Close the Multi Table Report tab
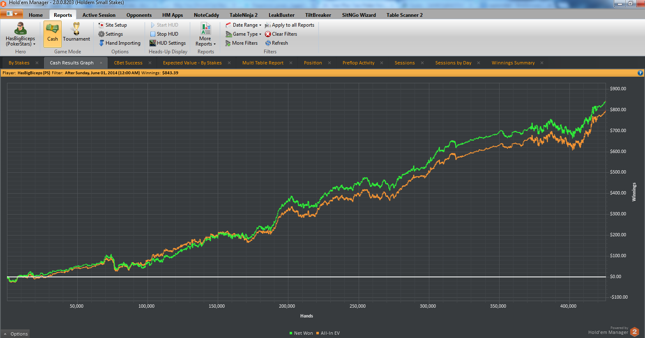 291,63
